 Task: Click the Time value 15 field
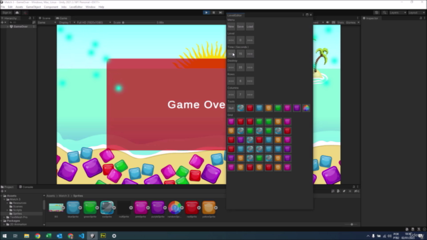point(240,53)
